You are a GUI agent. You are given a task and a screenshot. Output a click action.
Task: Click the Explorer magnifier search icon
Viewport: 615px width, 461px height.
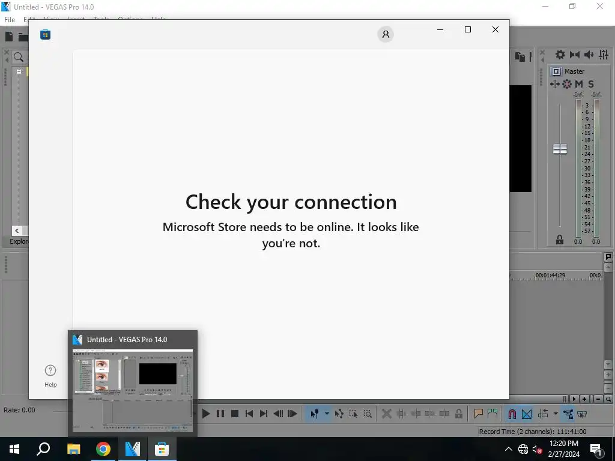(x=19, y=57)
